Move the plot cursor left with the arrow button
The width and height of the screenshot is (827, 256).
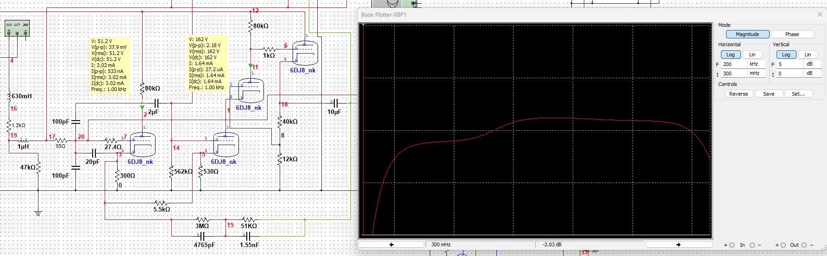point(392,244)
